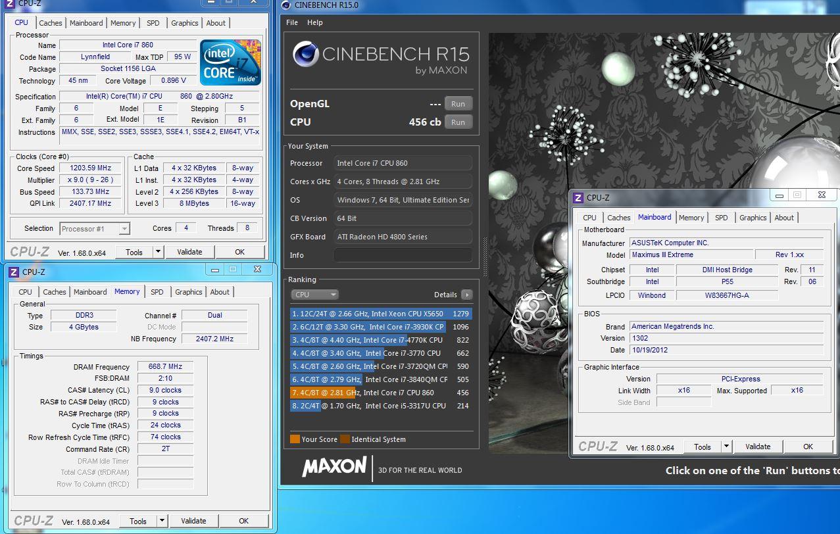The width and height of the screenshot is (840, 534).
Task: Click the MAXON logo at bottom
Action: tap(334, 467)
